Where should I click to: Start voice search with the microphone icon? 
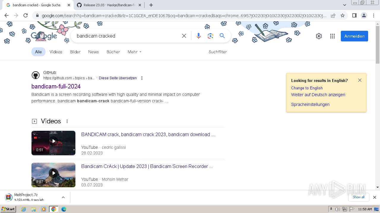(x=199, y=36)
